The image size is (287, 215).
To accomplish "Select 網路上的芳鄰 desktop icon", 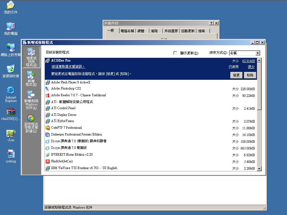I will coord(11,50).
